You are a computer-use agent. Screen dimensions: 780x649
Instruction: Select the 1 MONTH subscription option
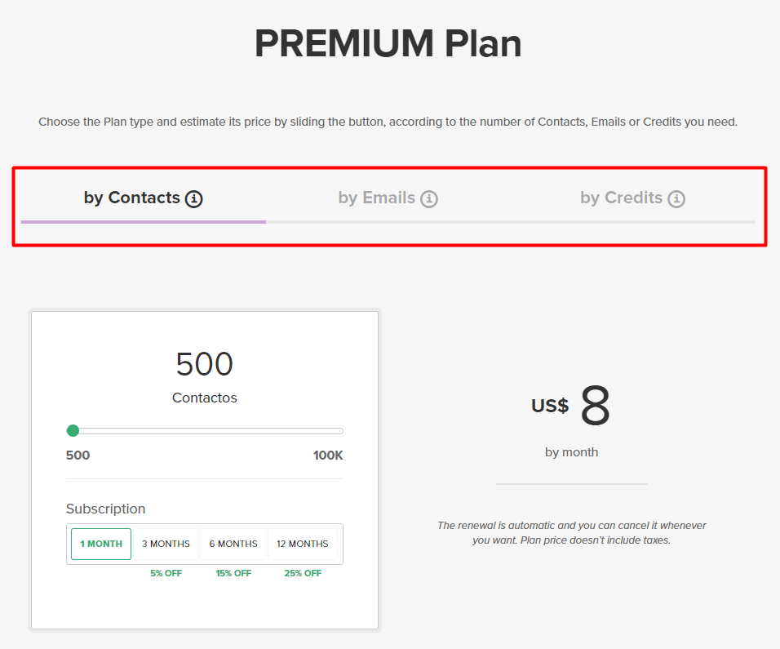click(x=100, y=544)
